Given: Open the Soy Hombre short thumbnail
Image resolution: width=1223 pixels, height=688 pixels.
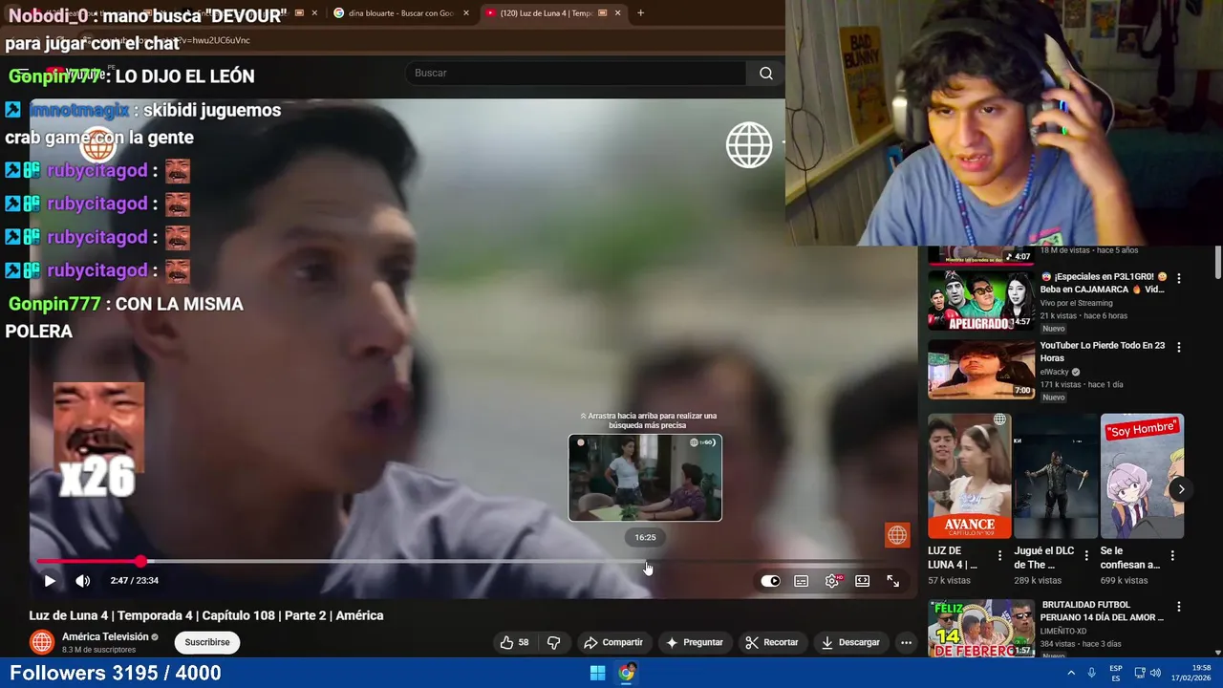Looking at the screenshot, I should pyautogui.click(x=1142, y=476).
